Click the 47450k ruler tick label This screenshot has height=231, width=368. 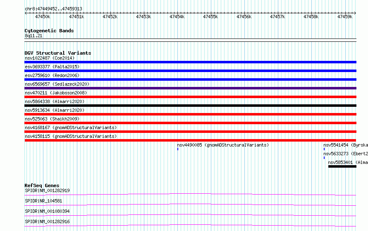tap(43, 17)
